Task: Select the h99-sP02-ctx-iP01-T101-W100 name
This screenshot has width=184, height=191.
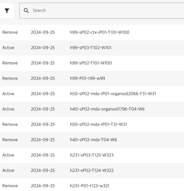Action: pyautogui.click(x=99, y=32)
